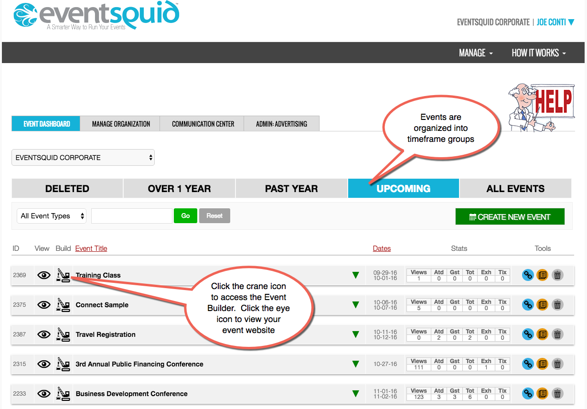
Task: Click blue link icon for 3rd Annual Public Financing Conference
Action: (x=528, y=364)
